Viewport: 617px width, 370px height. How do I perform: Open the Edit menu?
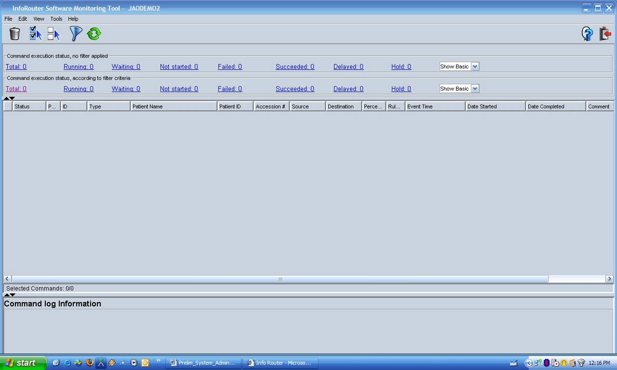(x=23, y=19)
